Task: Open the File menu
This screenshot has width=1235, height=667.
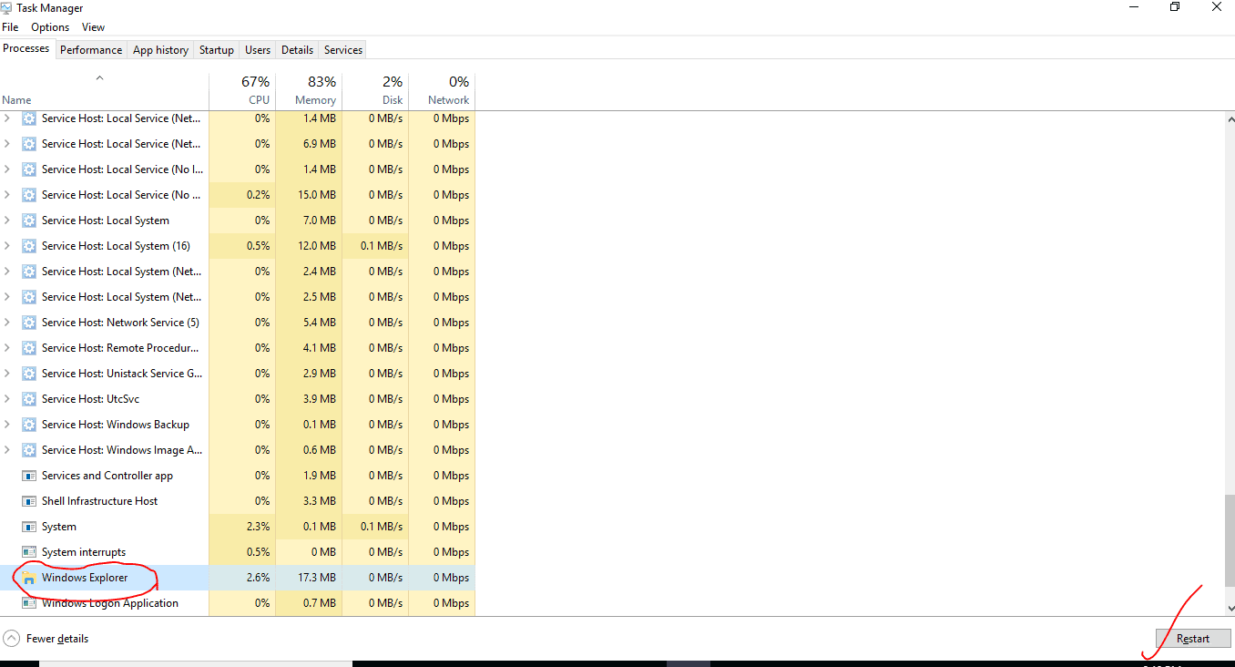Action: point(10,27)
